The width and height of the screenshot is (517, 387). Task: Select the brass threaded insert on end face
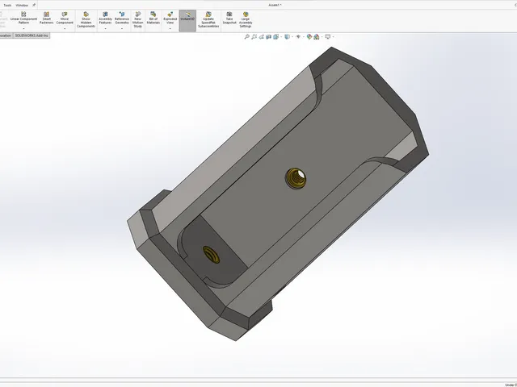click(x=212, y=255)
